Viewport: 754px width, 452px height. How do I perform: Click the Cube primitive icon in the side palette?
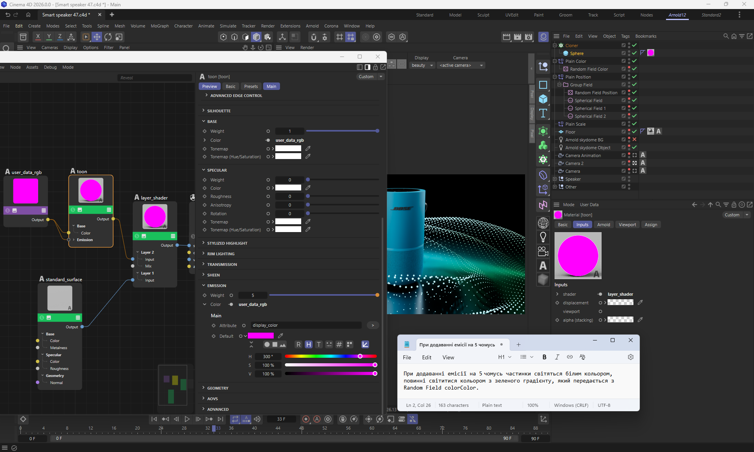point(543,99)
